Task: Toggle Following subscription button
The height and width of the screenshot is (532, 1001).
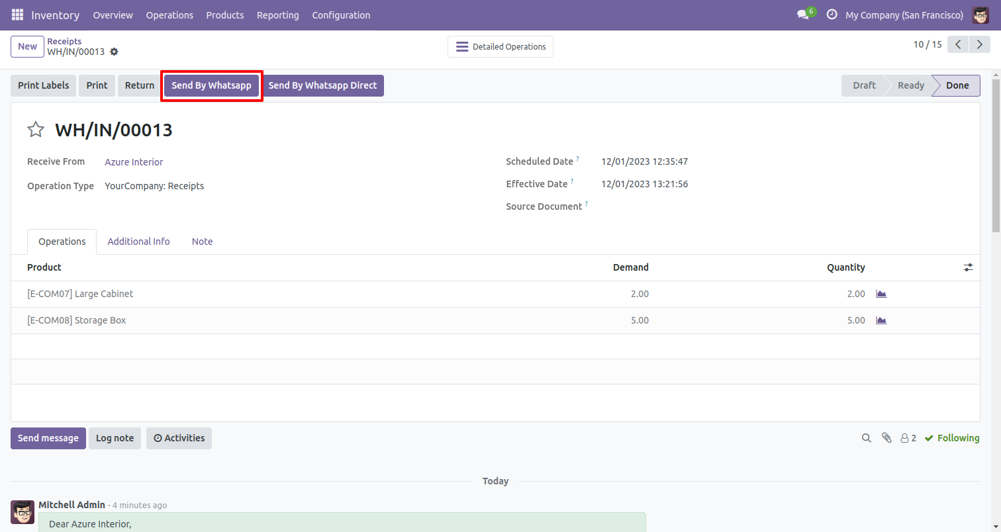Action: coord(951,438)
